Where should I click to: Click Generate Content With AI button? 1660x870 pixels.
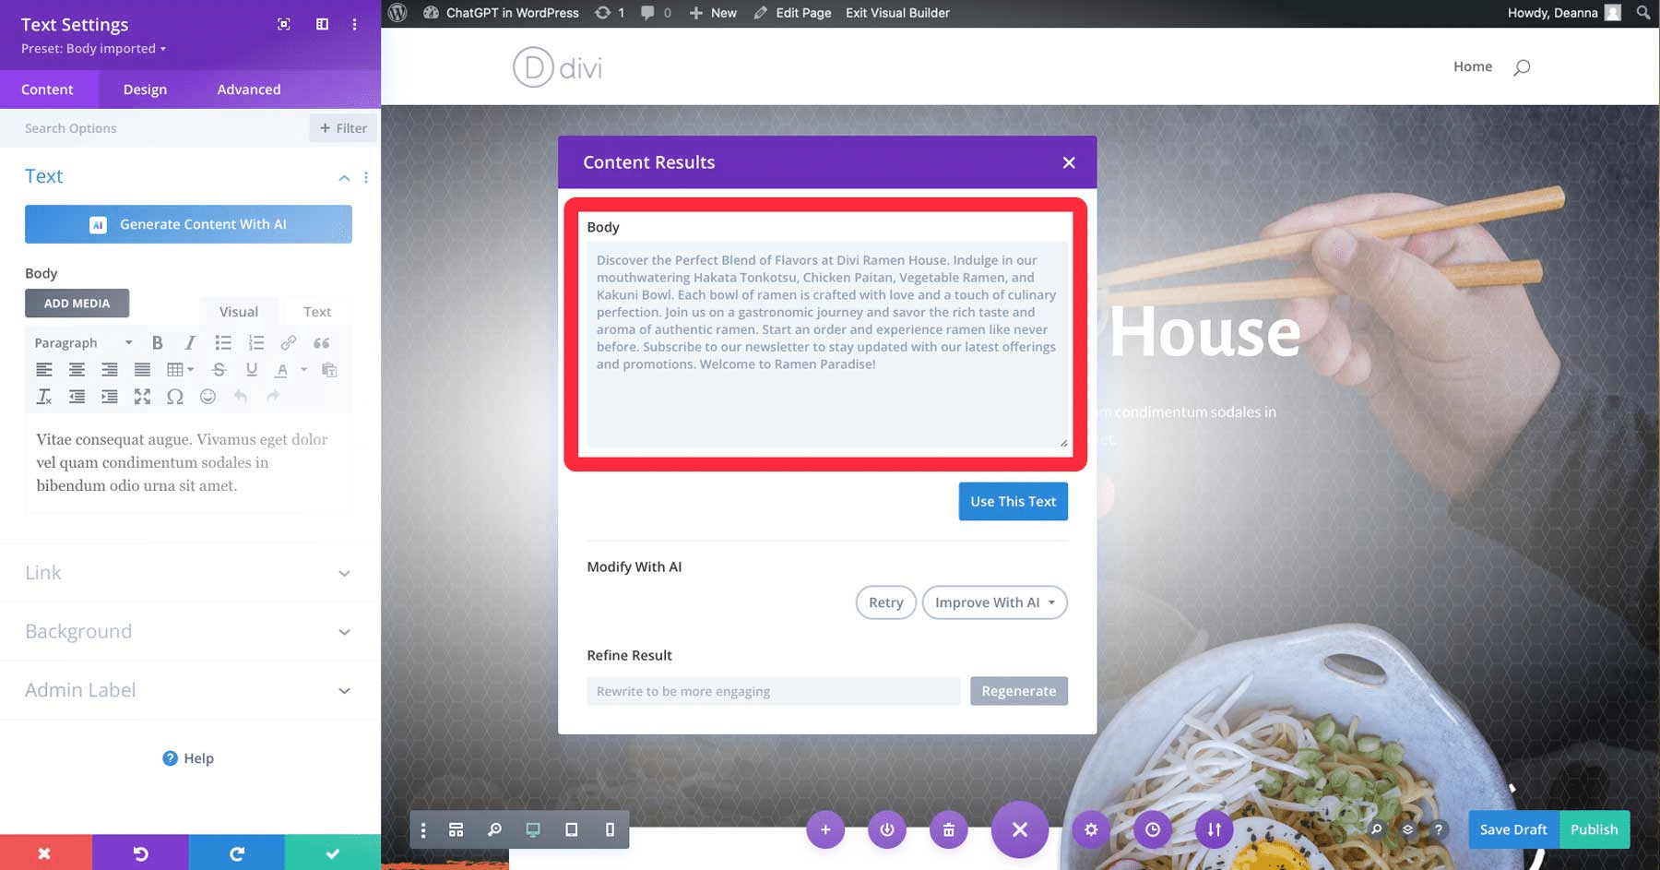tap(188, 224)
